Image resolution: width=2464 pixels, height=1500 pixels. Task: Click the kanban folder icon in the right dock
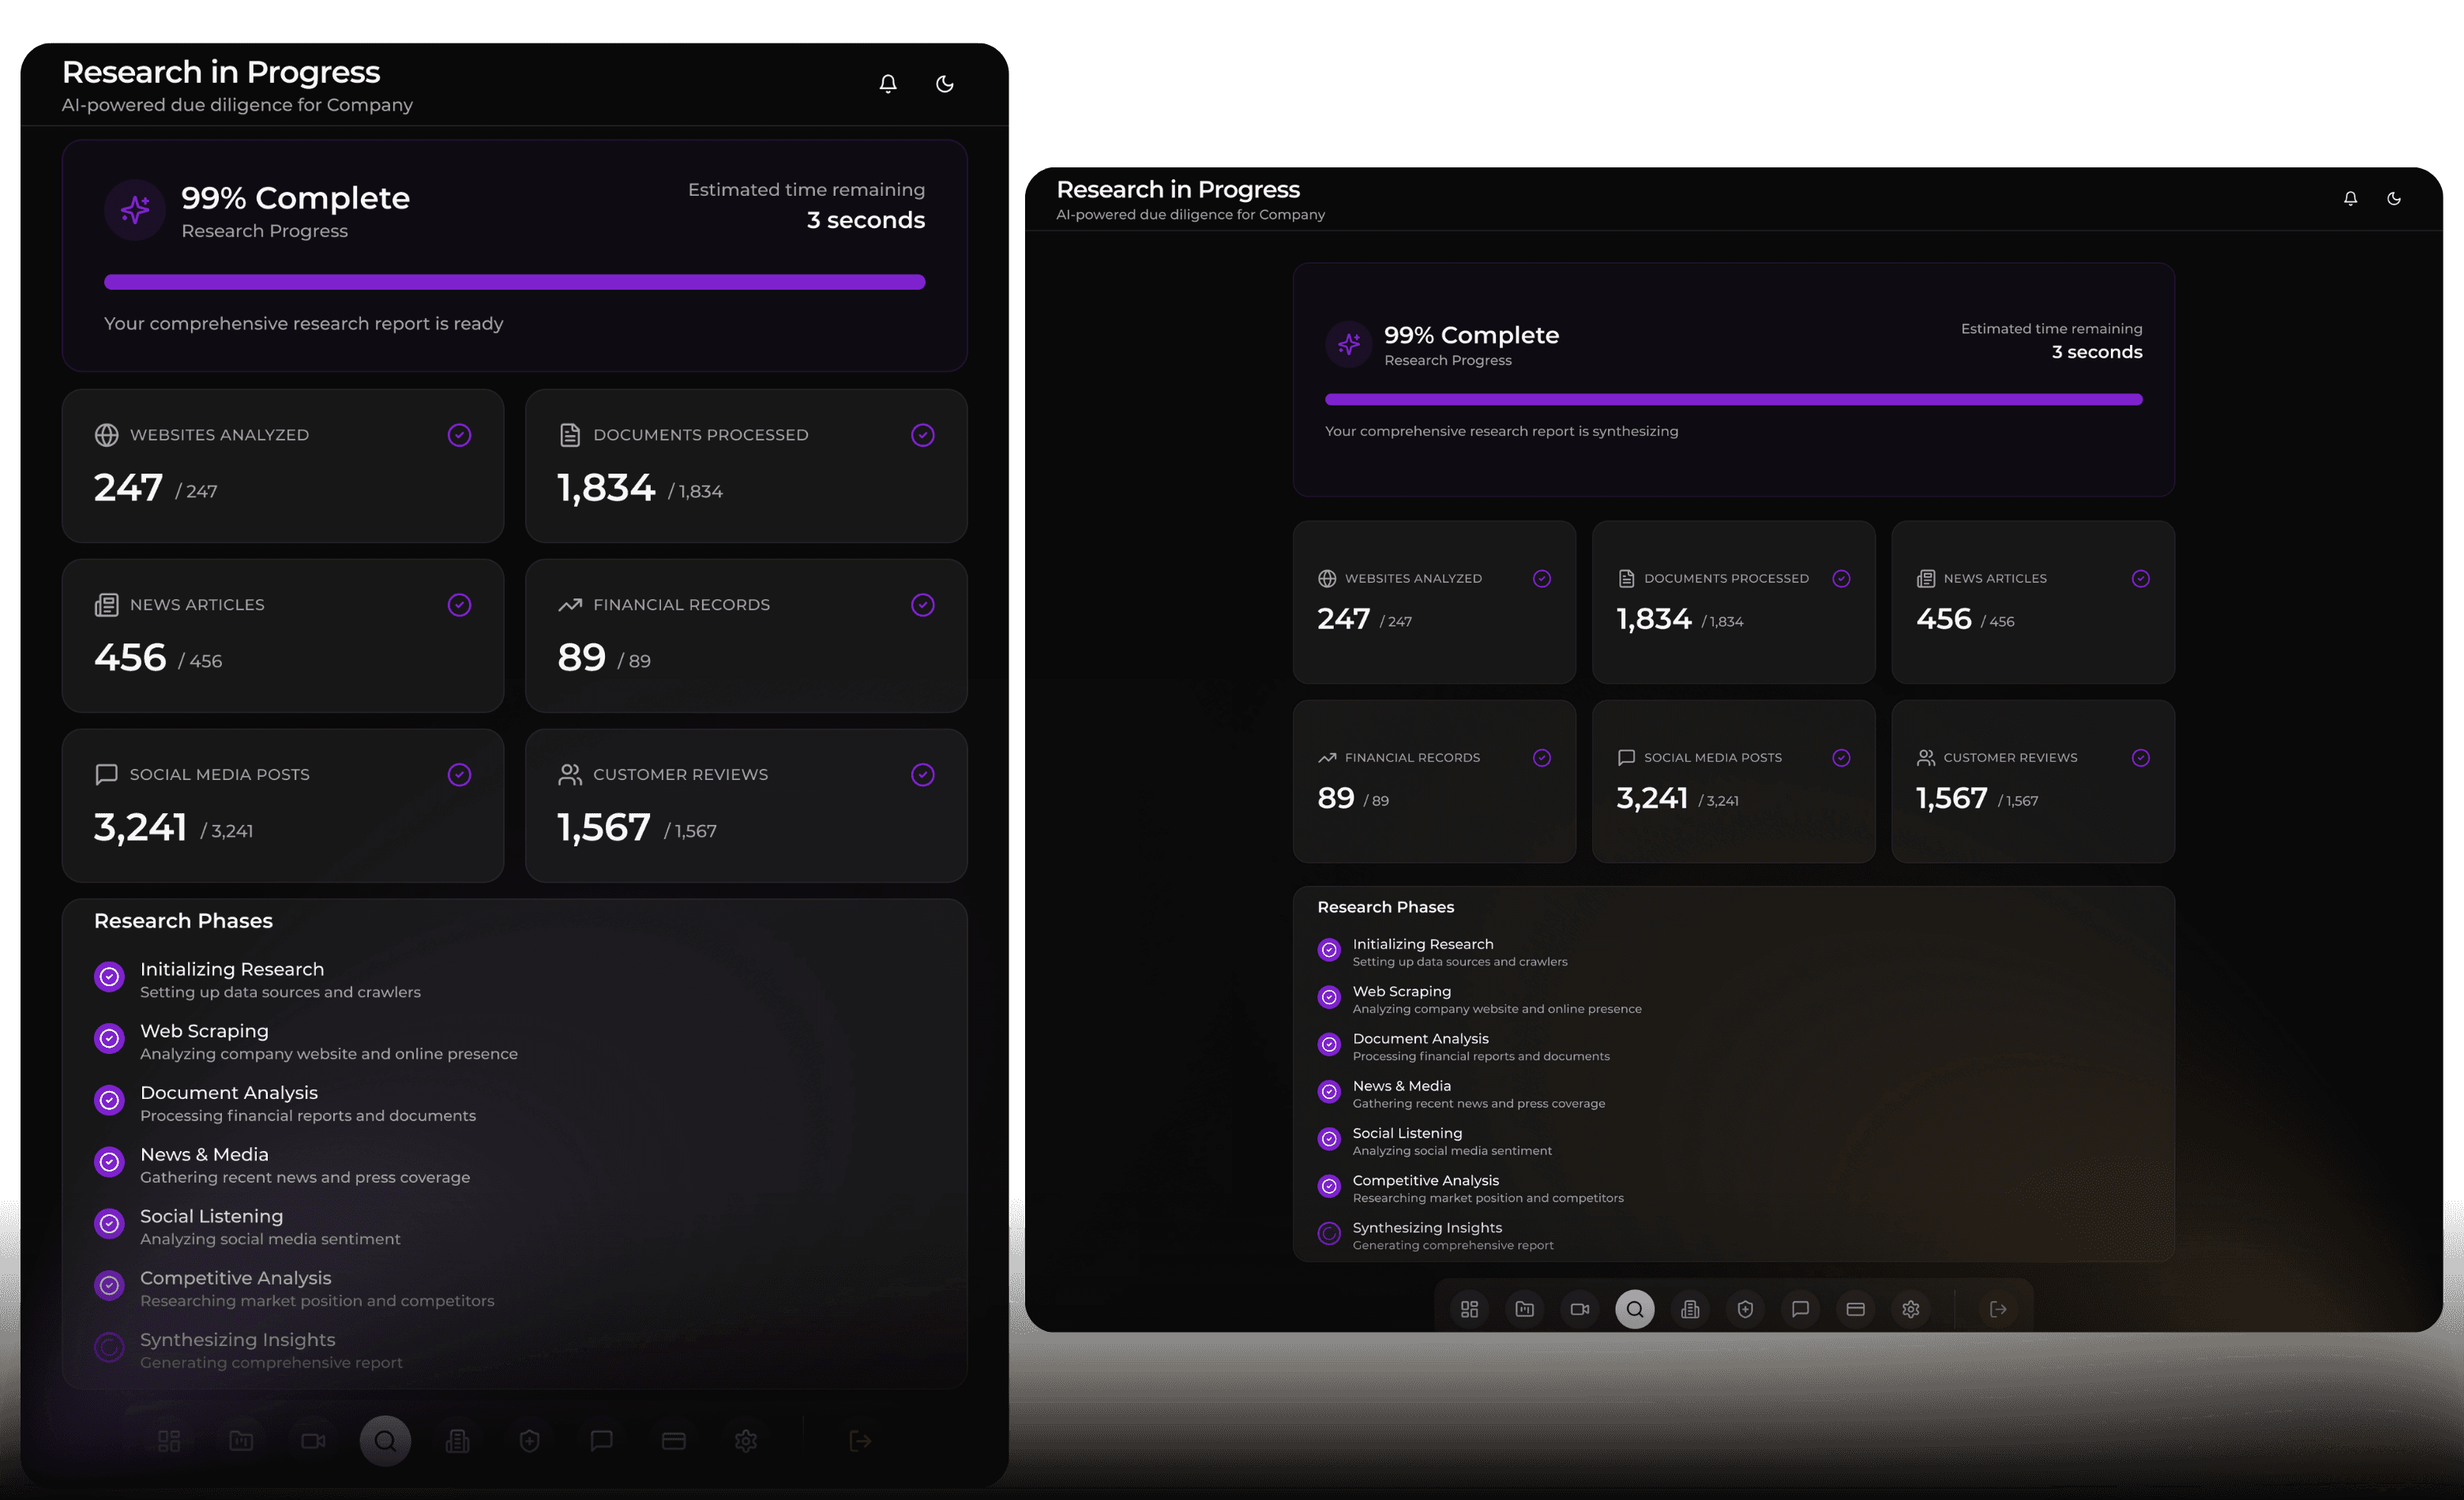click(x=1524, y=1309)
